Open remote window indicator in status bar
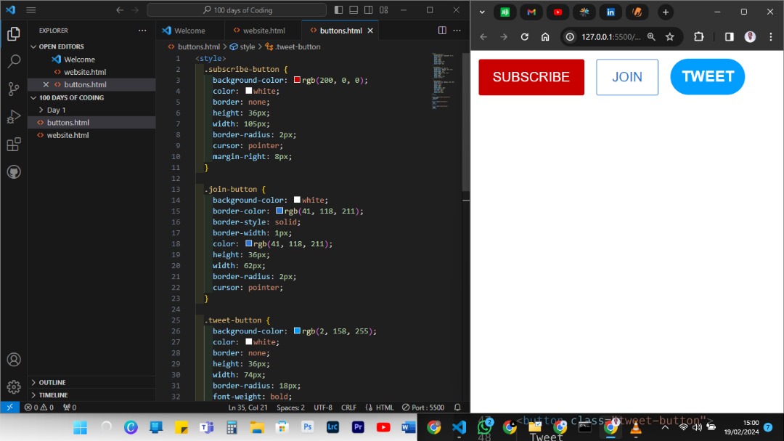 click(x=10, y=408)
